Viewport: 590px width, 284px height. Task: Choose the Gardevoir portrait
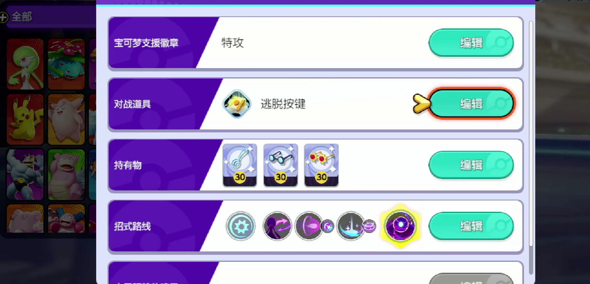point(25,64)
